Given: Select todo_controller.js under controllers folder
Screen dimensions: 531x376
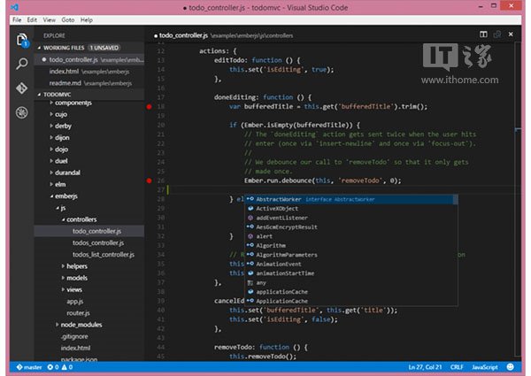Looking at the screenshot, I should point(89,231).
